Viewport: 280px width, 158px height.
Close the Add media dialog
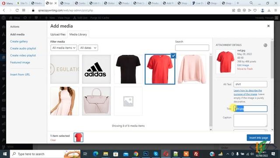click(x=268, y=26)
